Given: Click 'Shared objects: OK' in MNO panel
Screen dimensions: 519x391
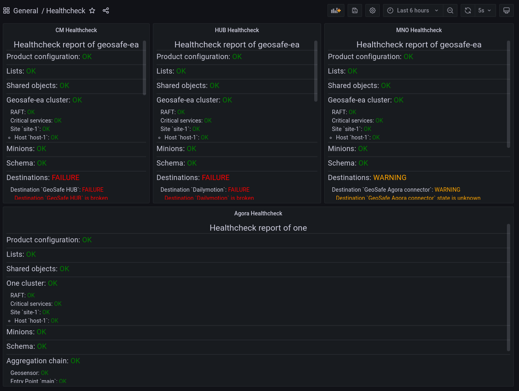Looking at the screenshot, I should [x=359, y=86].
